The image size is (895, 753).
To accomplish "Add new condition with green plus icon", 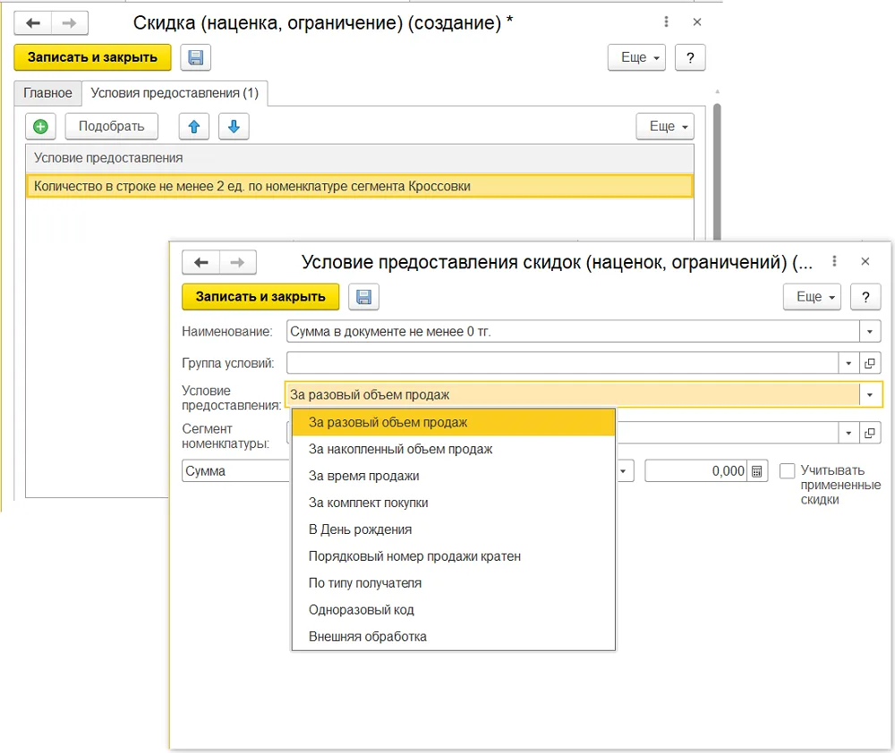I will pos(40,127).
